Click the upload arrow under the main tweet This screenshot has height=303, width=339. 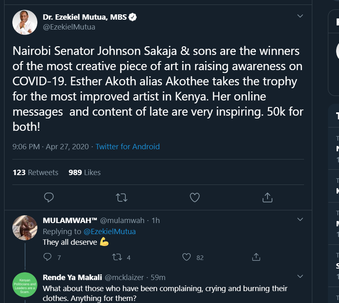tap(267, 197)
